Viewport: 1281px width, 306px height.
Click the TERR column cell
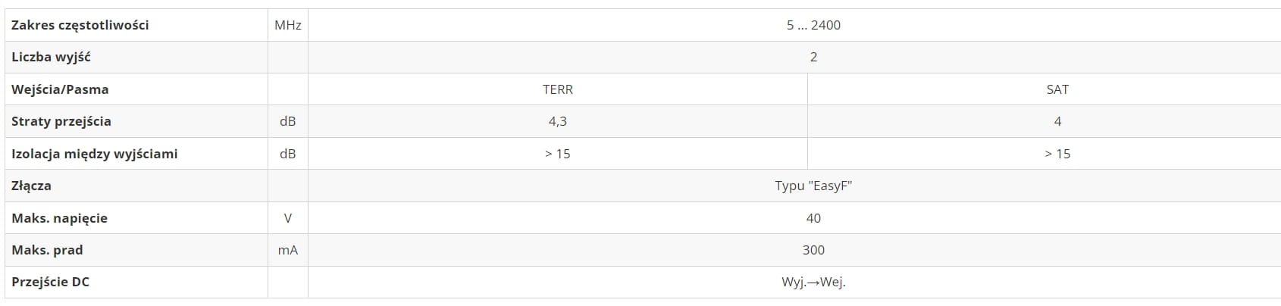tap(558, 89)
